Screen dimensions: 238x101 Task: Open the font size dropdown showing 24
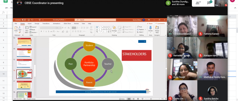click(x=59, y=28)
